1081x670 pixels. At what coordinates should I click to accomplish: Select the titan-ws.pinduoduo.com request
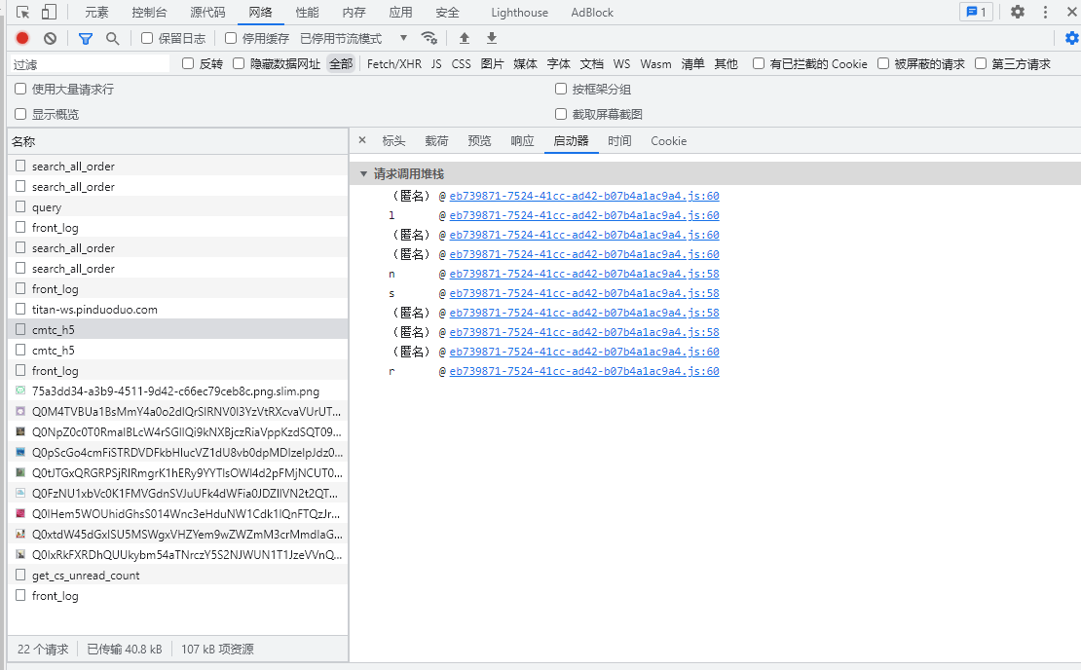tap(178, 310)
